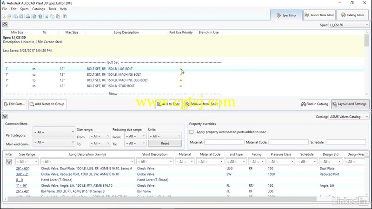Open the Catalogs menu

coord(39,9)
